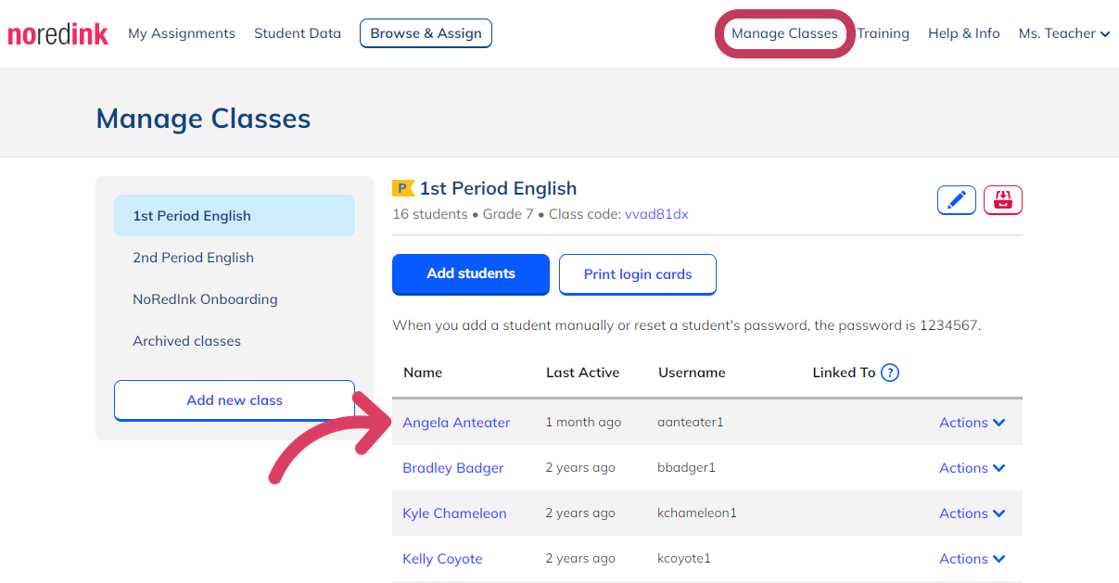Click '1 month ago' last active value
The image size is (1119, 583).
coord(583,423)
